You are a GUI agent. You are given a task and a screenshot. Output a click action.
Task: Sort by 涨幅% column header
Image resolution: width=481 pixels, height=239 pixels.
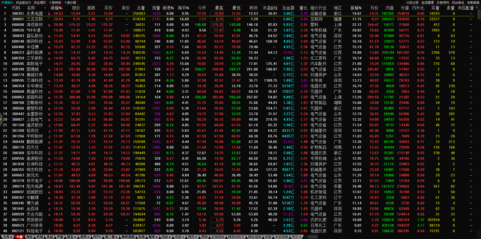click(56, 8)
